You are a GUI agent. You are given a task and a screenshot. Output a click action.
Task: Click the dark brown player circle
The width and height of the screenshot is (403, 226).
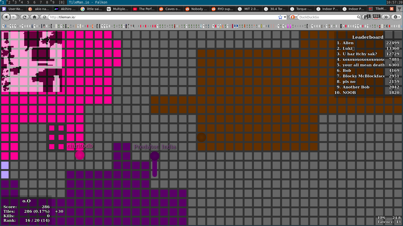click(x=201, y=137)
